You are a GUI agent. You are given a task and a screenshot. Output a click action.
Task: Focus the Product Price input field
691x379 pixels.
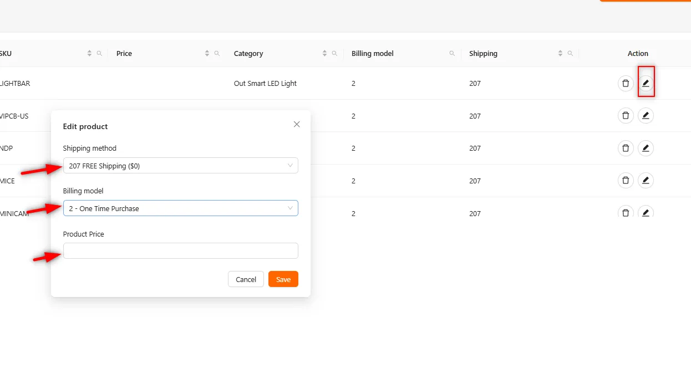click(181, 251)
